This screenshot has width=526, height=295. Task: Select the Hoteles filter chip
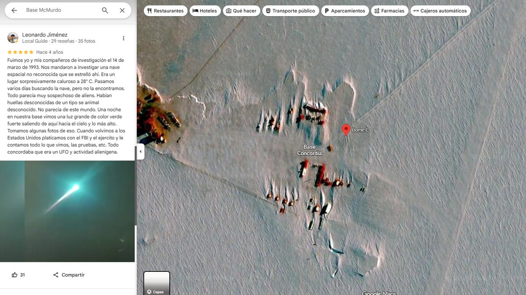(205, 11)
